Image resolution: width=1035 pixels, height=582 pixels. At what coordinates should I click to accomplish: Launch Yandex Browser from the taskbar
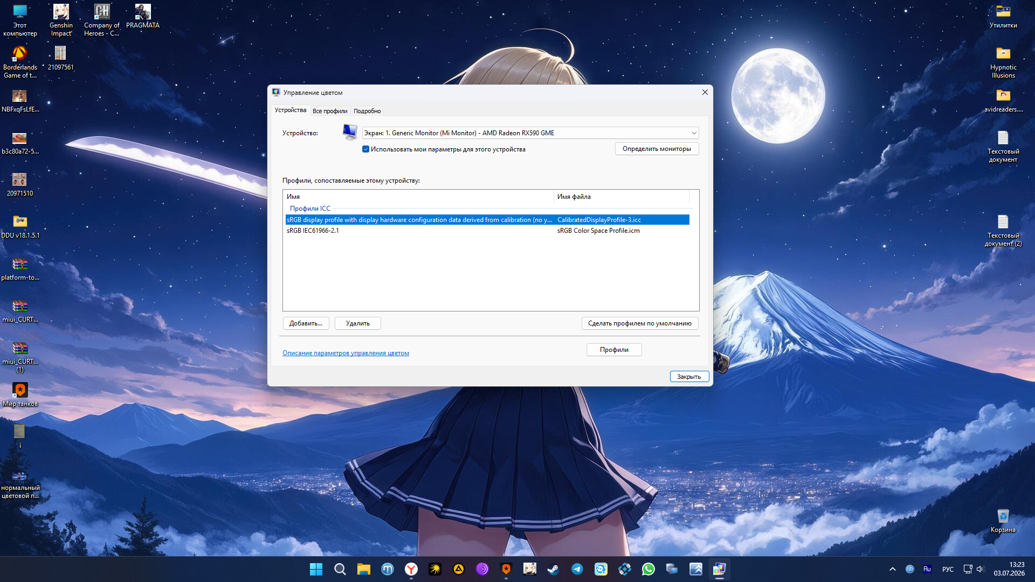[411, 569]
